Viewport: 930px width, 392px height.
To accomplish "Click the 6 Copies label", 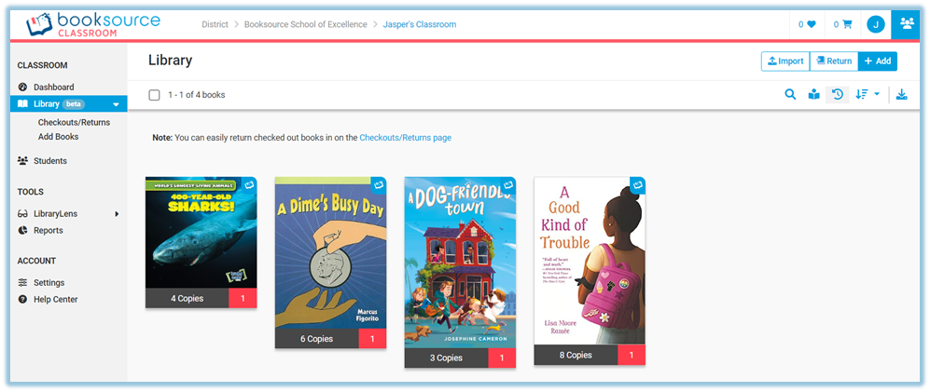I will (317, 339).
